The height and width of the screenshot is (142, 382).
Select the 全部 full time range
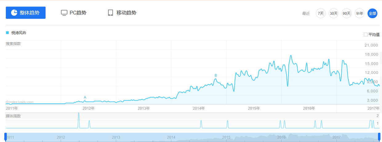[x=372, y=13]
